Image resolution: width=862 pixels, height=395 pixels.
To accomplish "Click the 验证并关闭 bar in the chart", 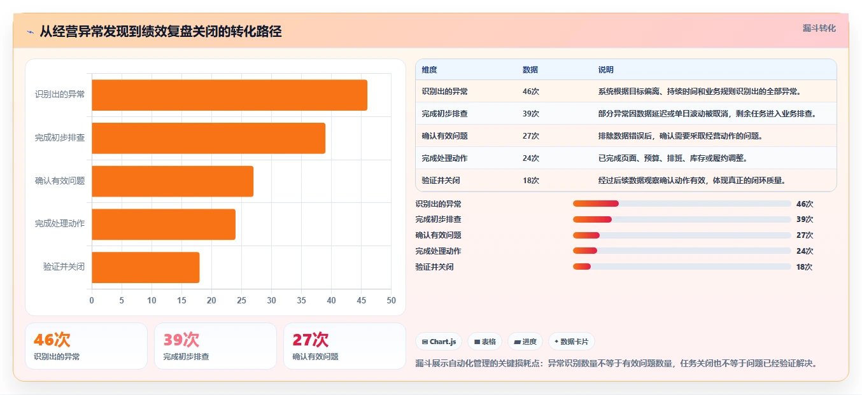I will [146, 267].
